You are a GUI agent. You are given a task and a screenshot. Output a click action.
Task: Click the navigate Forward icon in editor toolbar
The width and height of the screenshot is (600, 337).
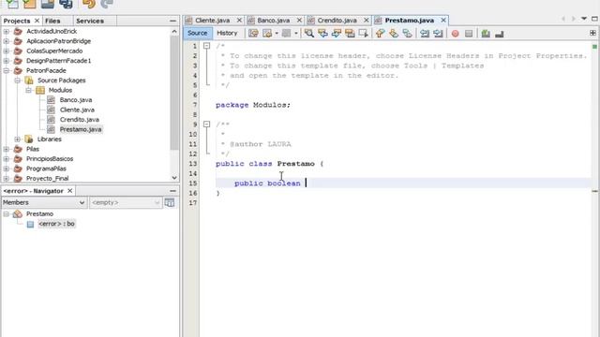(286, 34)
